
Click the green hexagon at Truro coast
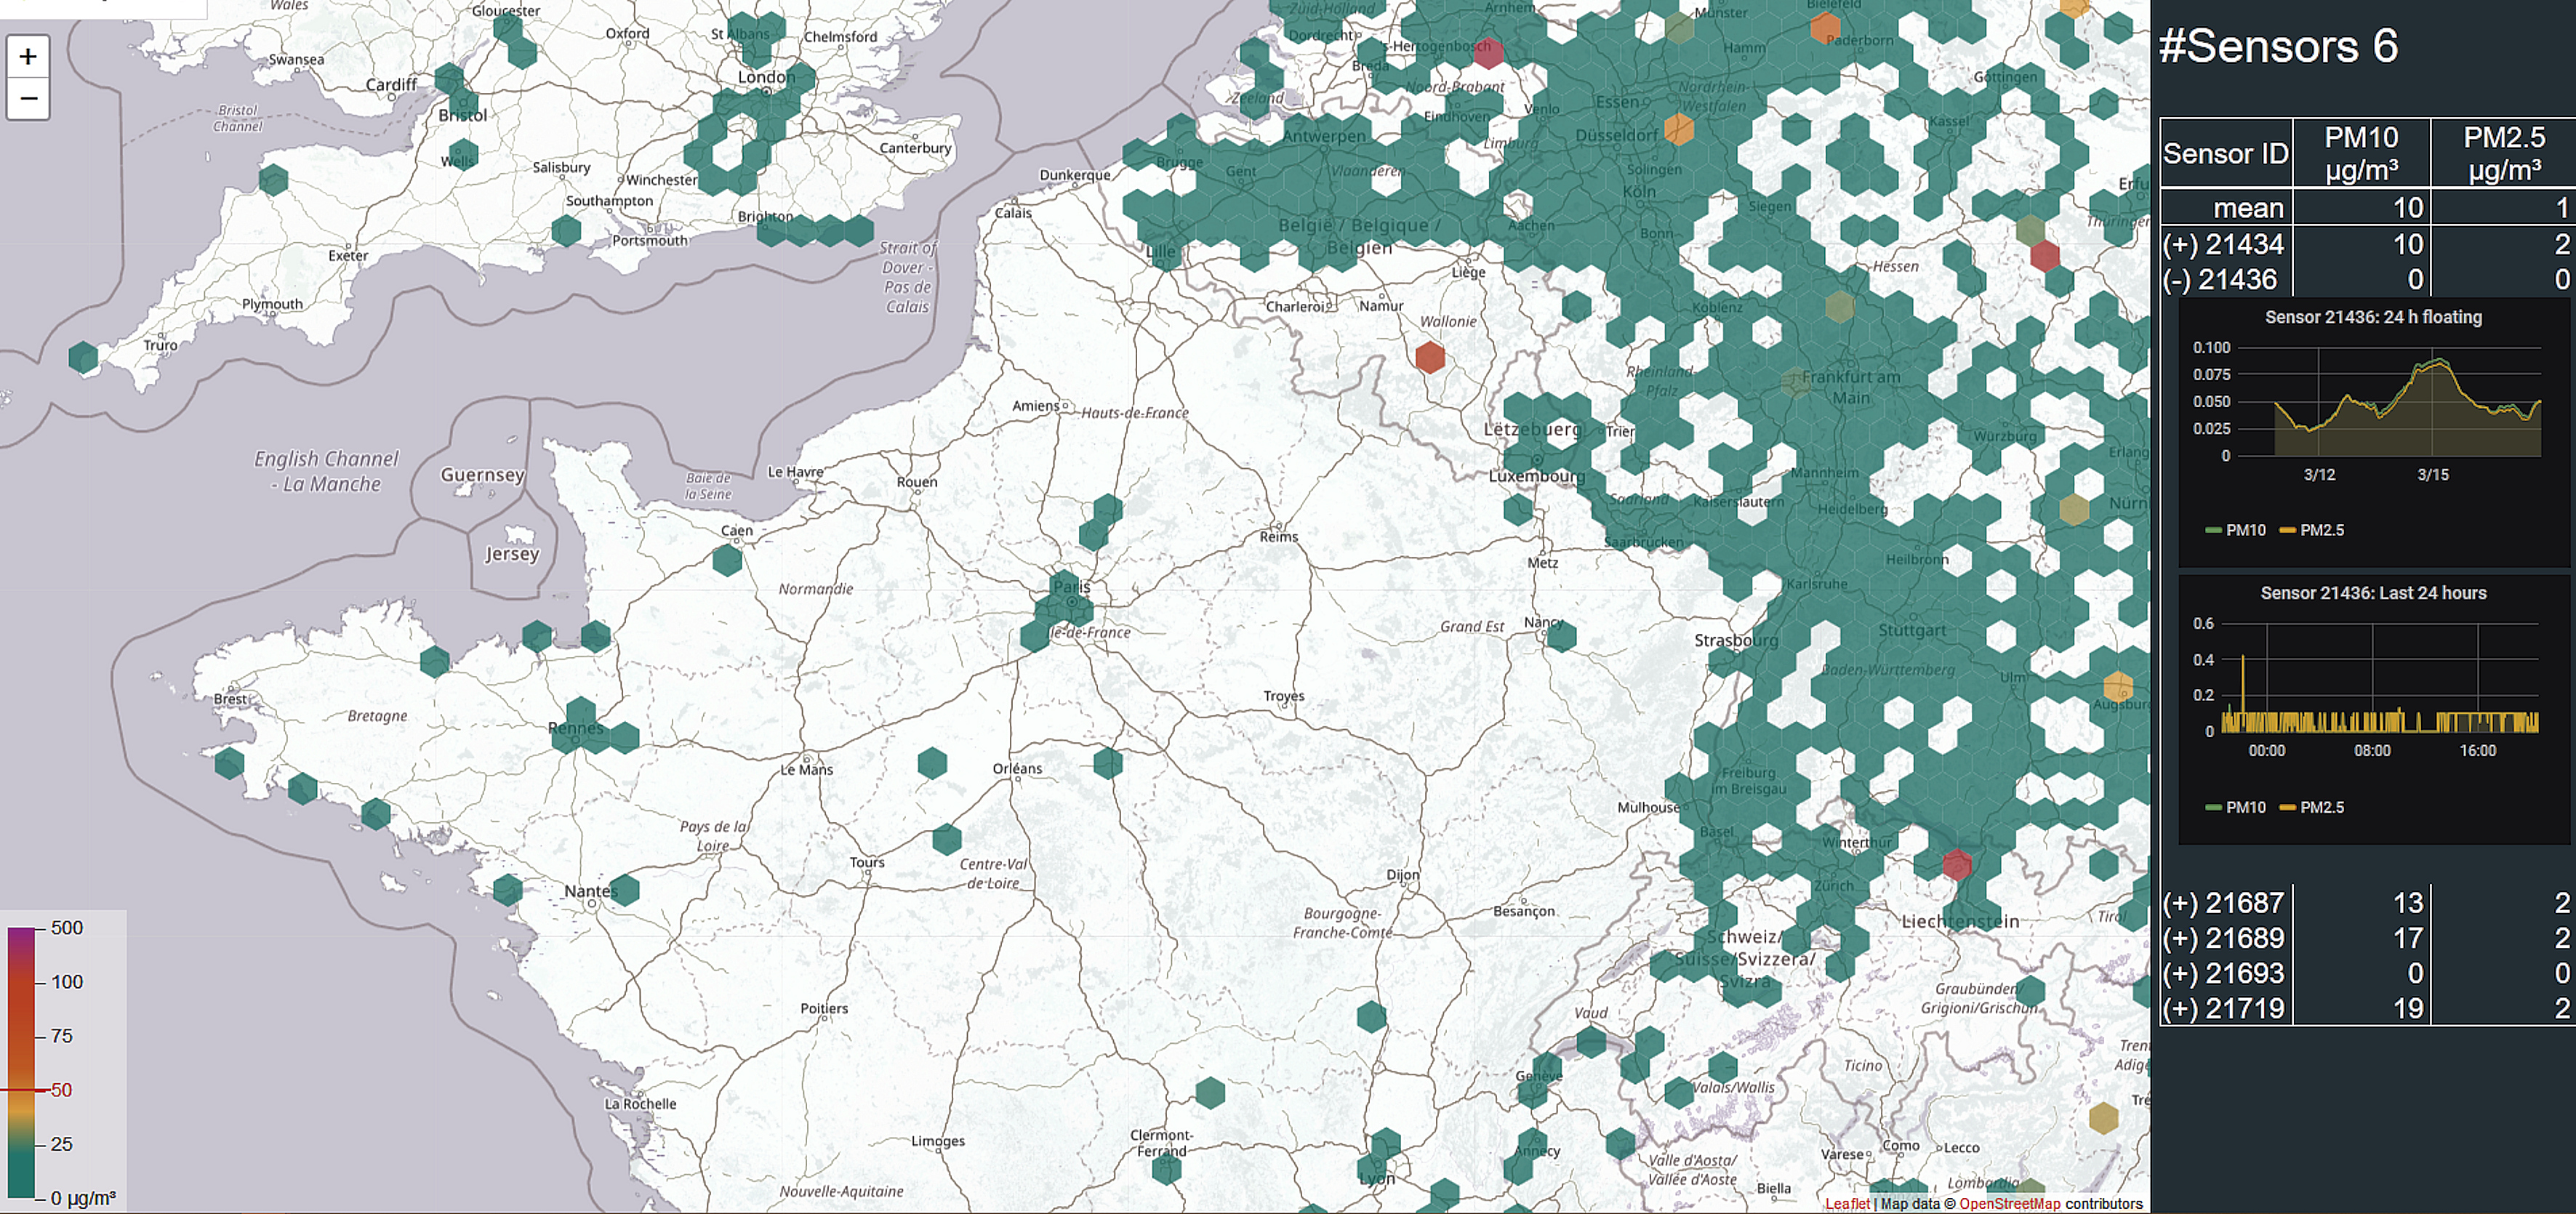click(x=83, y=357)
